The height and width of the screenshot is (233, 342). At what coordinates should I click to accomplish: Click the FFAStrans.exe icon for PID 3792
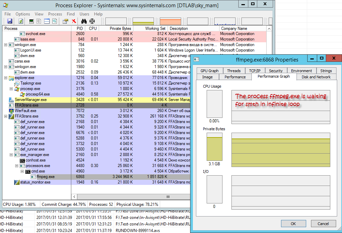[11, 116]
